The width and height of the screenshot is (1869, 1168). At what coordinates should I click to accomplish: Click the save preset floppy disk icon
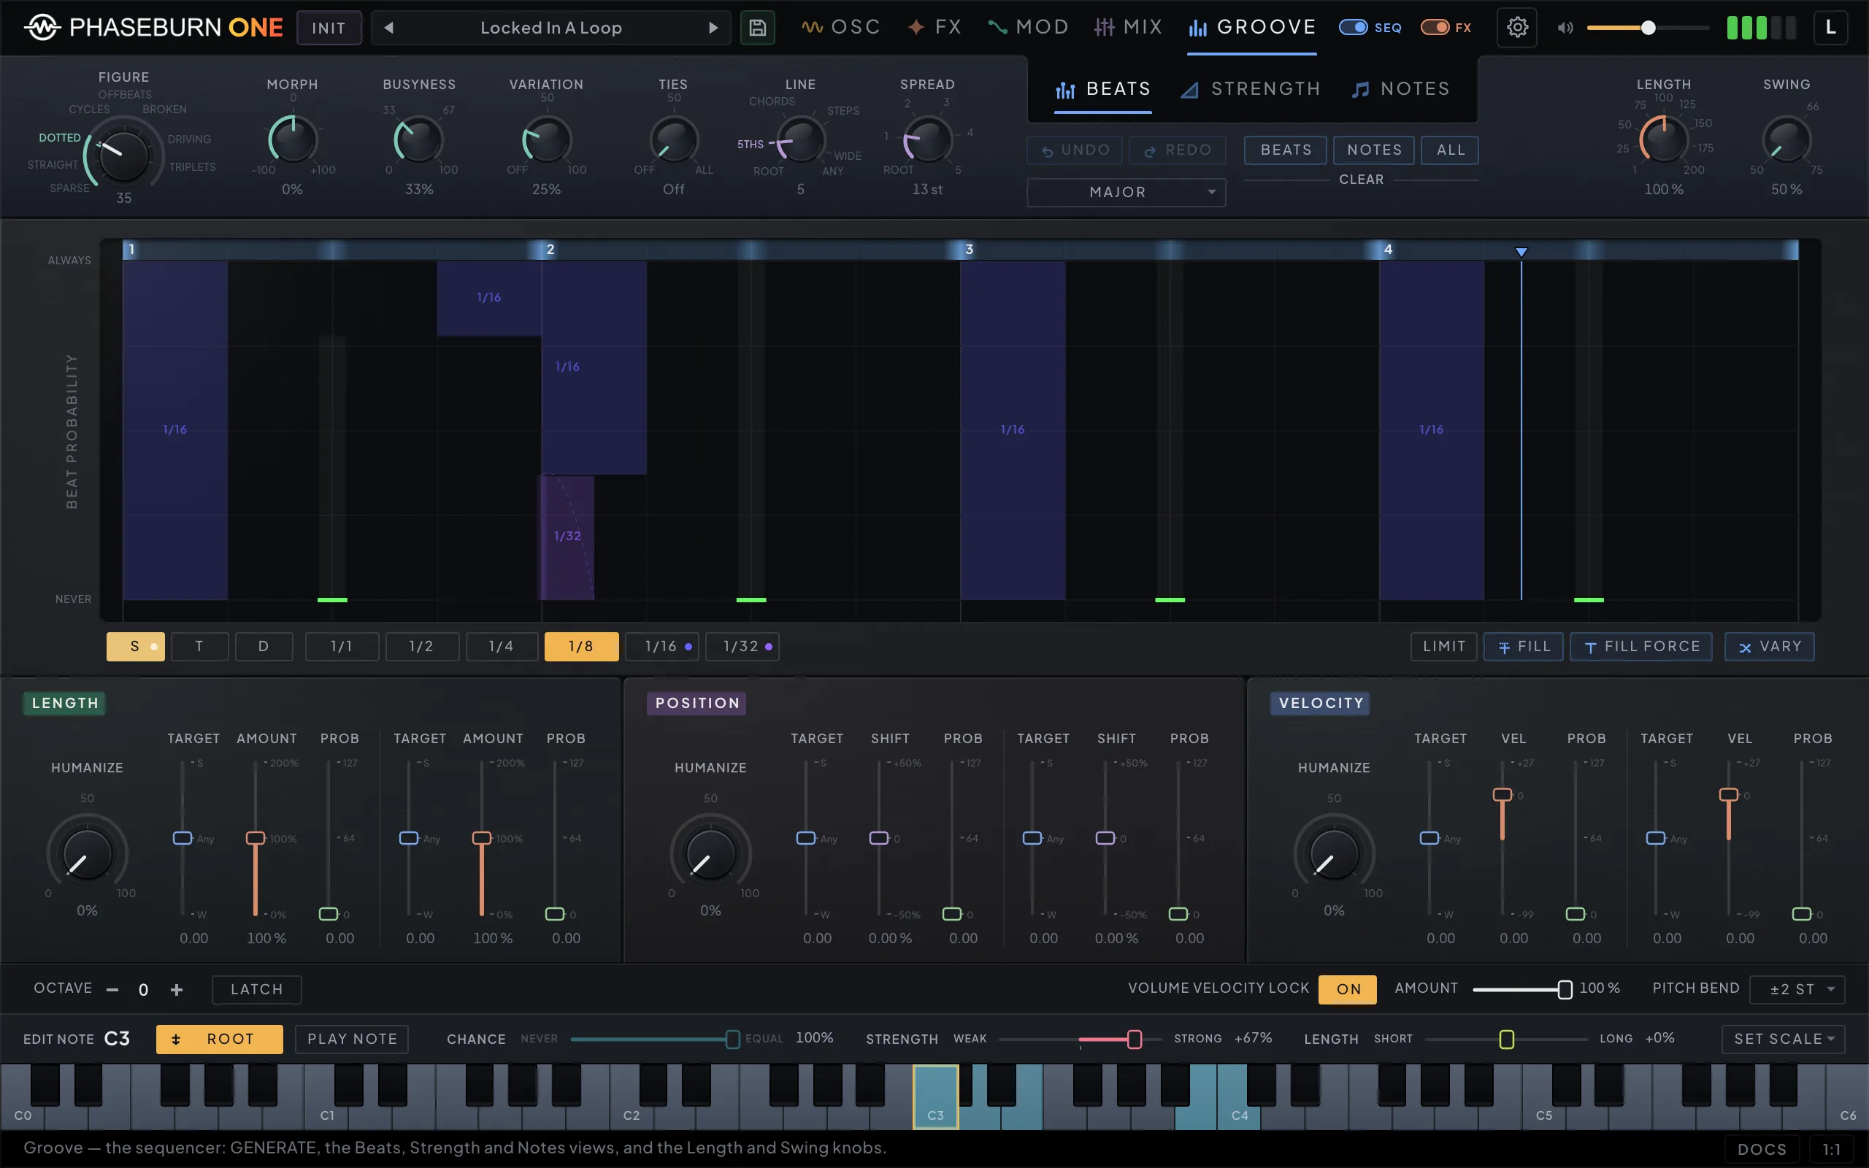[757, 28]
